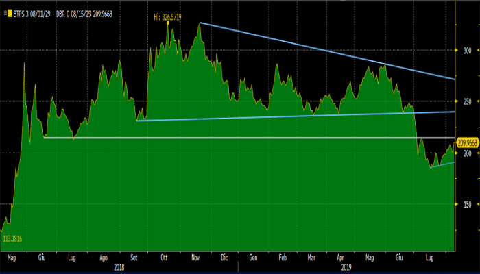This screenshot has height=274, width=480.
Task: Click the yellow legend color swatch
Action: [10, 14]
